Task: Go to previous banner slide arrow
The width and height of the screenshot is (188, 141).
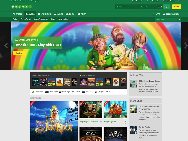Action: point(6,46)
